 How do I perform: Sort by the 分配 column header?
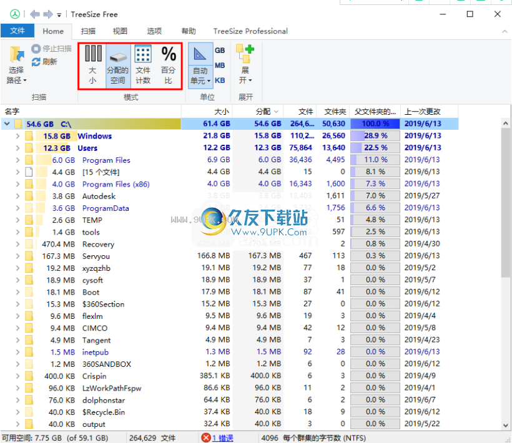258,112
